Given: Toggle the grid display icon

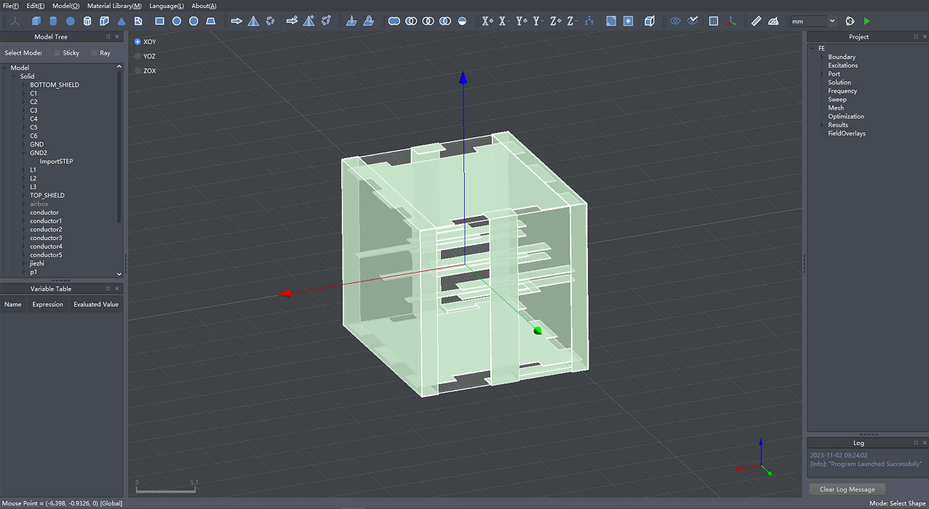Looking at the screenshot, I should (x=714, y=21).
